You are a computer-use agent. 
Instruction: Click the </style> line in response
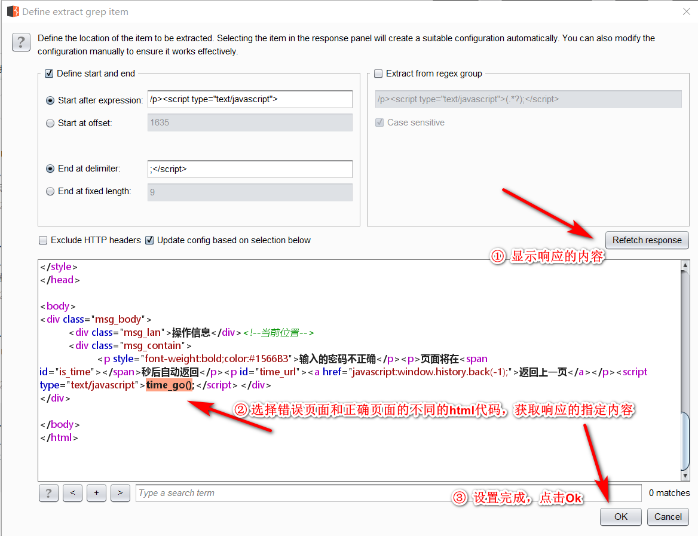pos(59,267)
